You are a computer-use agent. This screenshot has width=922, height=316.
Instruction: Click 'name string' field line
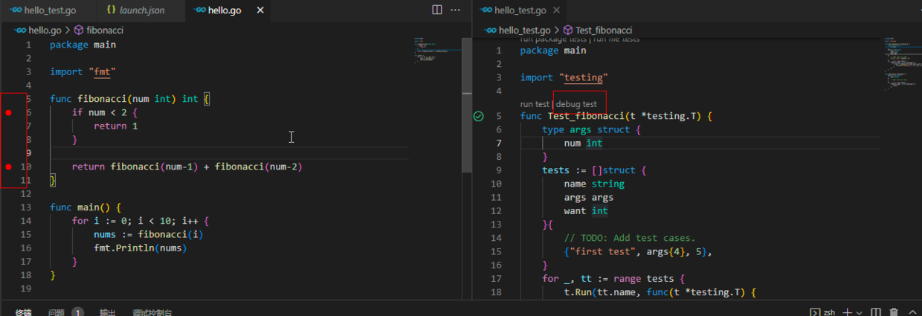tap(593, 184)
